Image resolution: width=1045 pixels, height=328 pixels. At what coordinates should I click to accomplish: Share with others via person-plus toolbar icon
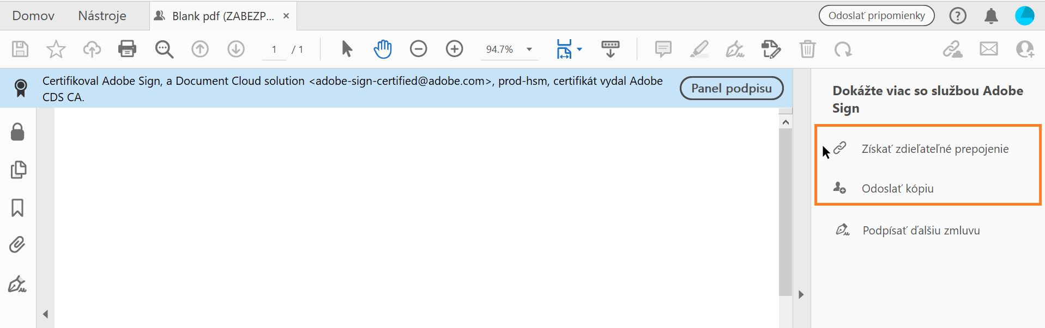pyautogui.click(x=1025, y=49)
